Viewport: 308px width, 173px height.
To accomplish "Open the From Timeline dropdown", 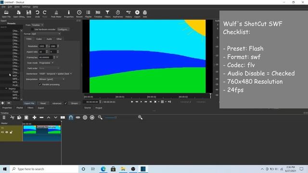I will (38, 25).
